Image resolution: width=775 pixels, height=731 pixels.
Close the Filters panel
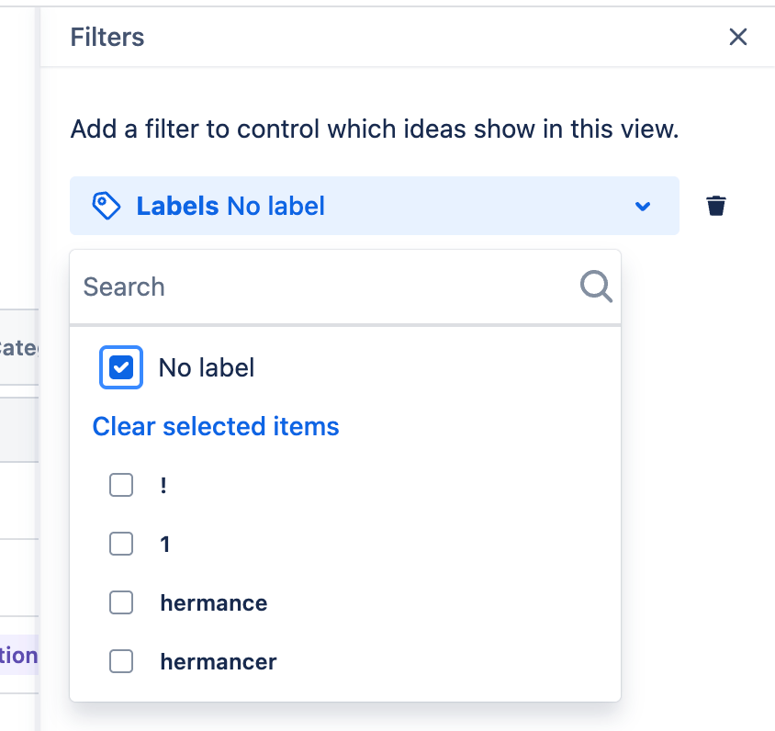click(x=737, y=37)
